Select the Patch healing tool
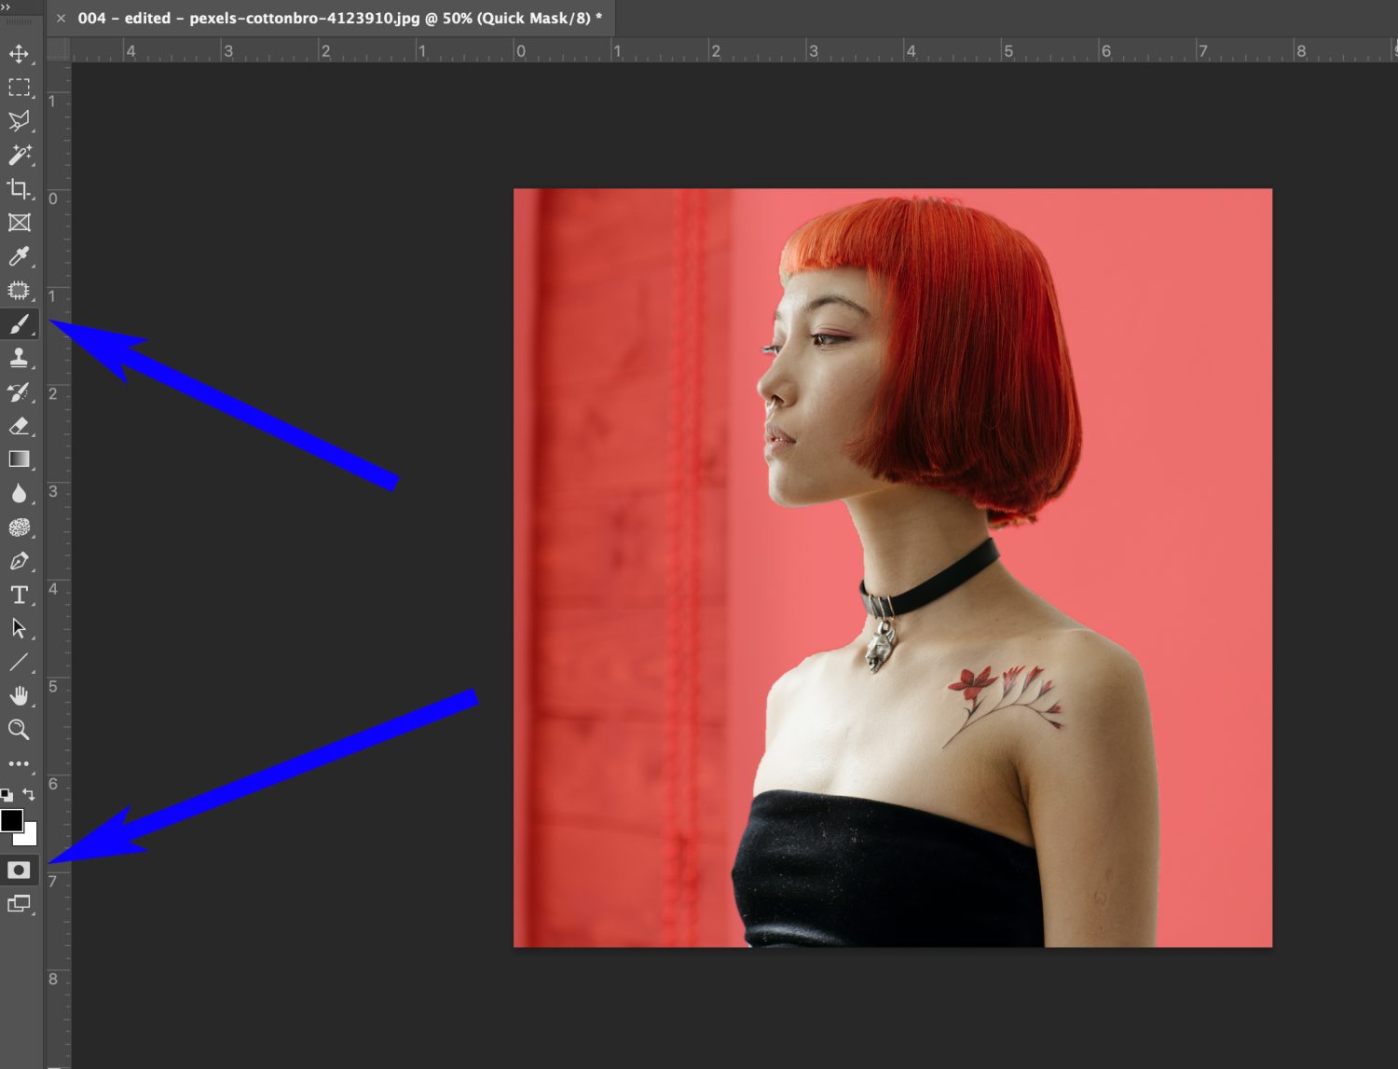Viewport: 1398px width, 1069px height. coord(19,290)
